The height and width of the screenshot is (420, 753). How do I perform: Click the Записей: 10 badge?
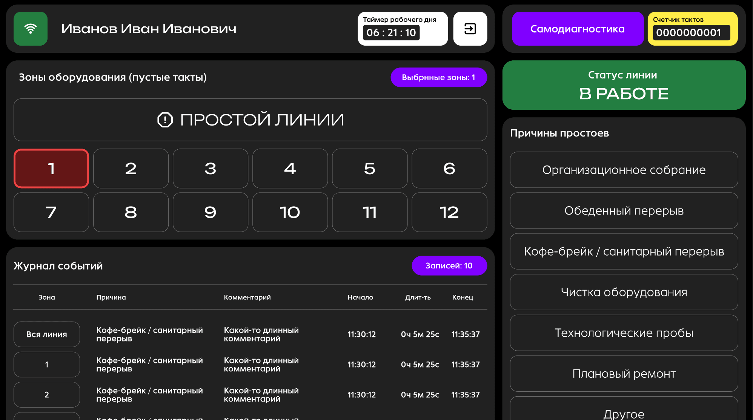449,266
